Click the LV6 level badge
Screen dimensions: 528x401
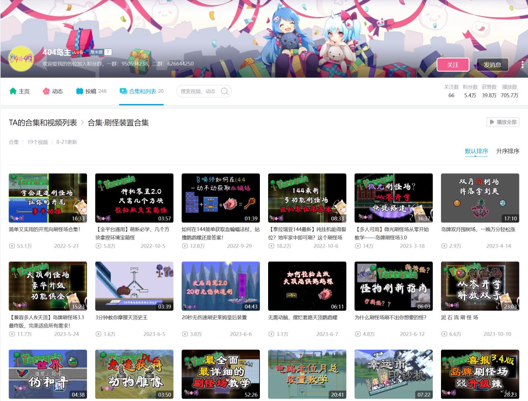pos(78,52)
